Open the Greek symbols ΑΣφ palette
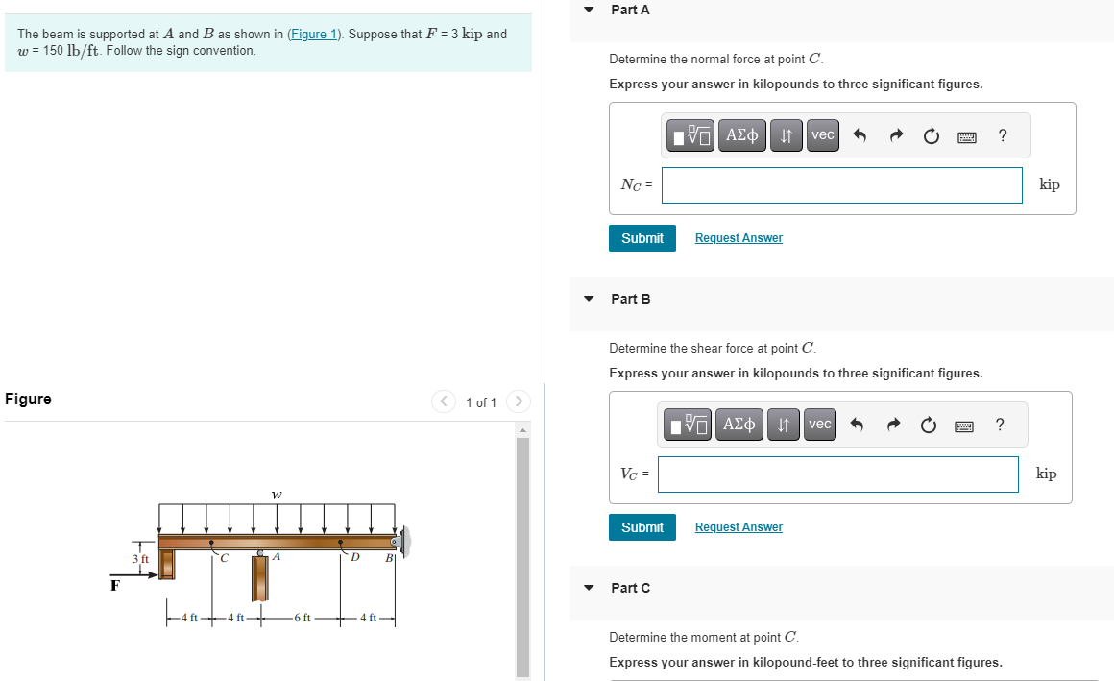This screenshot has width=1114, height=681. coord(741,135)
